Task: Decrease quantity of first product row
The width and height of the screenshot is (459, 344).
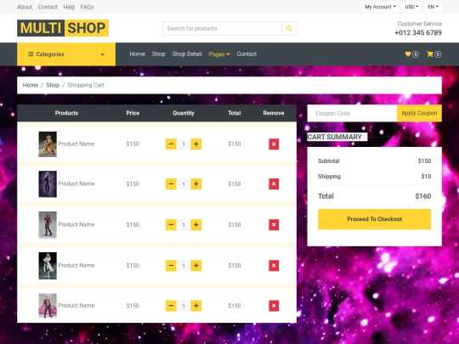Action: [171, 144]
